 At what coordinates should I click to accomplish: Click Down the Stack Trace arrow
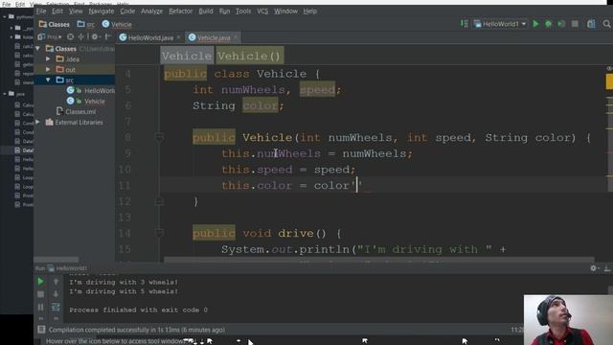[x=56, y=294]
